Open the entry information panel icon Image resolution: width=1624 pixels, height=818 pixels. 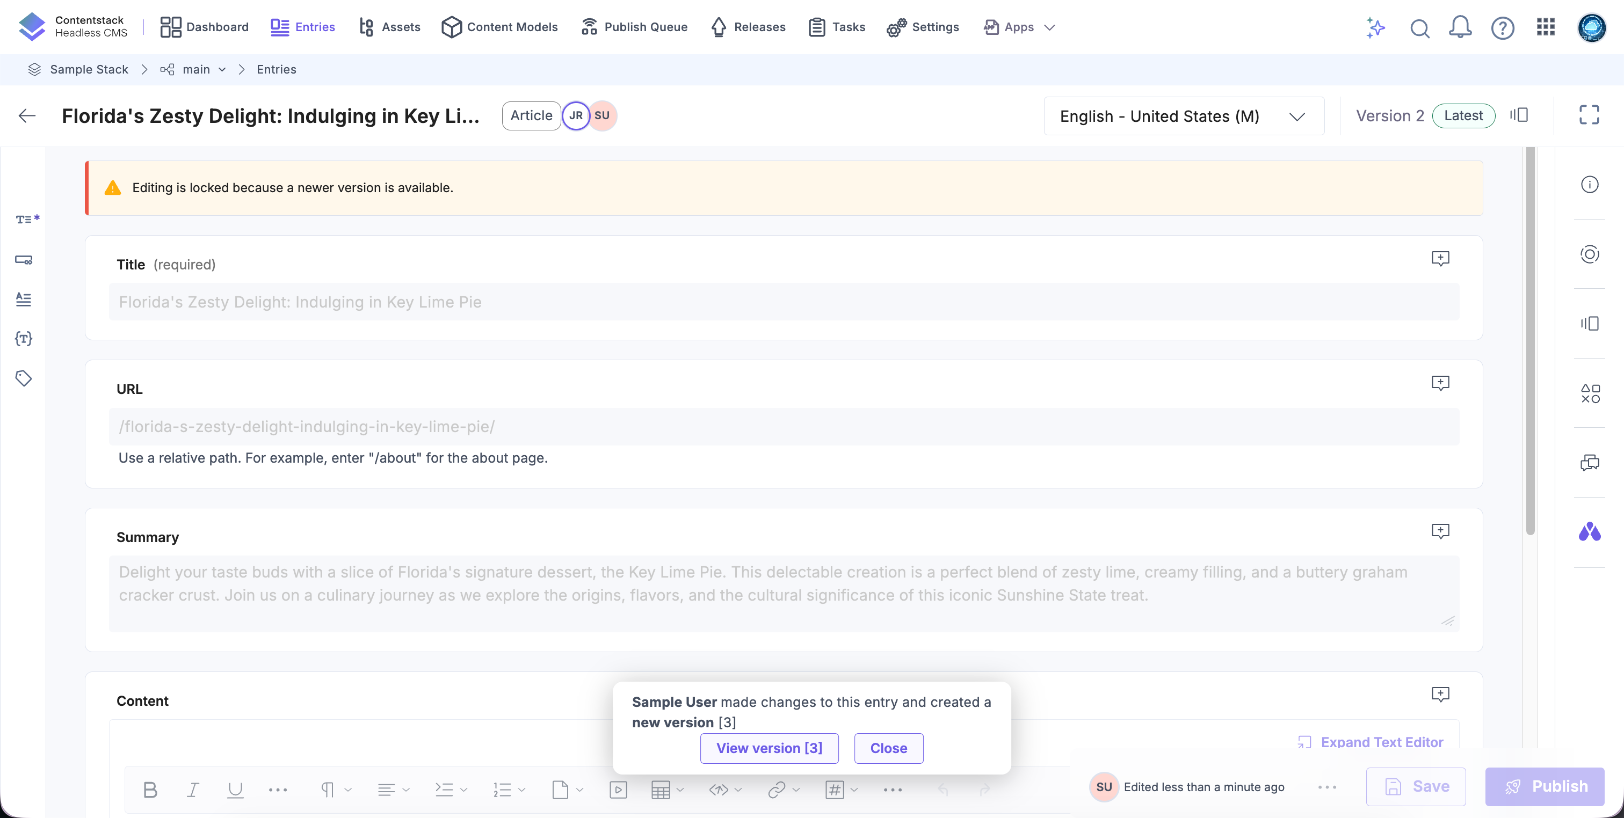(x=1589, y=185)
